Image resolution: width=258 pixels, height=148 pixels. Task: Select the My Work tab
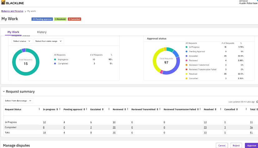(x=13, y=32)
